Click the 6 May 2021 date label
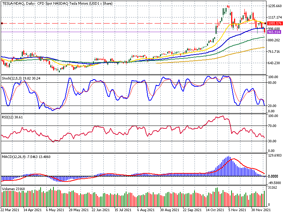Screen dimensions: 285x214 point(55,210)
